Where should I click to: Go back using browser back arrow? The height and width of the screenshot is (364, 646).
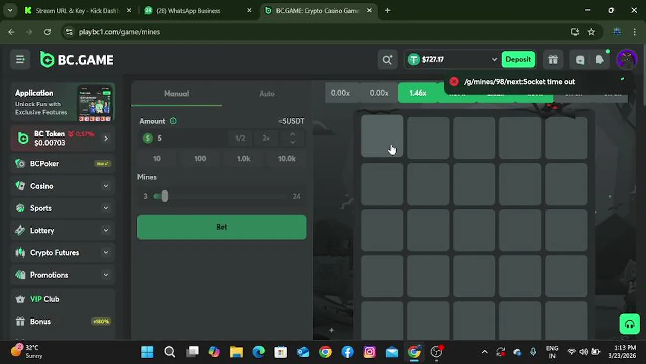click(11, 32)
